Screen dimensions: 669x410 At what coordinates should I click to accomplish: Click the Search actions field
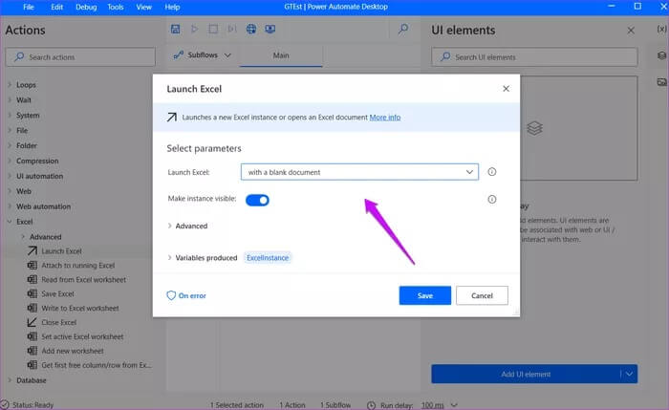coord(80,56)
